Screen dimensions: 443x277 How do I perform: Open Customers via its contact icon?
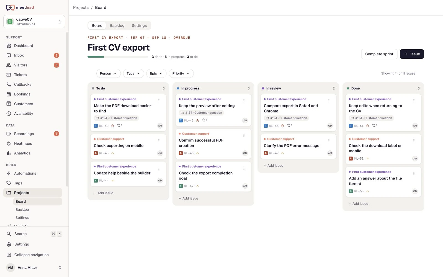(x=9, y=104)
